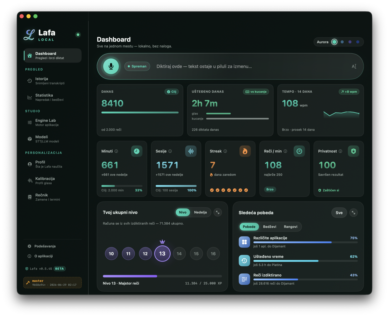
Task: Click info icon next to Minuti
Action: click(x=116, y=151)
